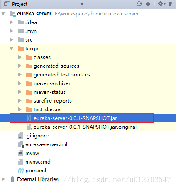This screenshot has width=176, height=188.
Task: Click the collapse all icon in header
Action: click(x=148, y=4)
